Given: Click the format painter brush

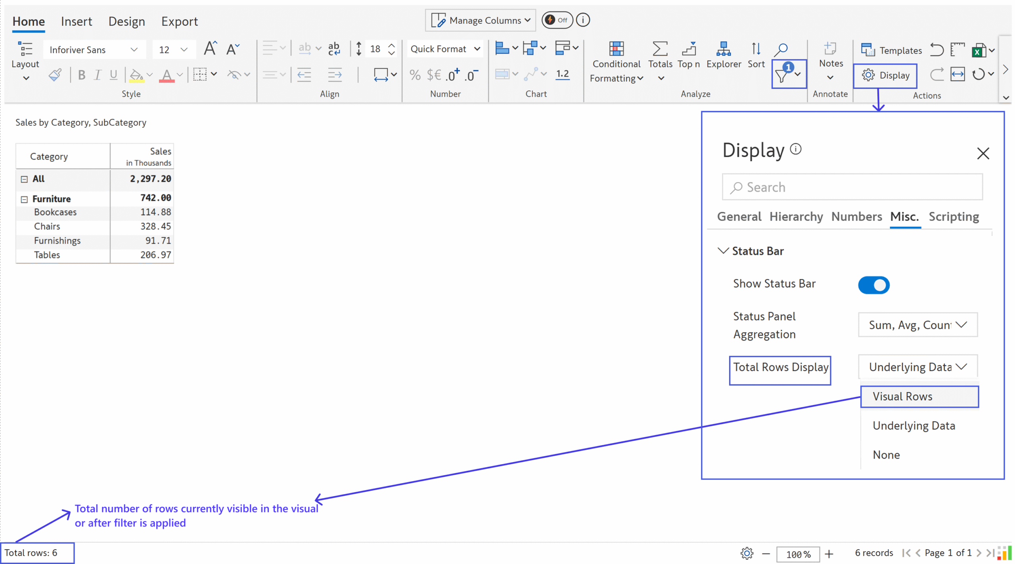Looking at the screenshot, I should (x=55, y=75).
